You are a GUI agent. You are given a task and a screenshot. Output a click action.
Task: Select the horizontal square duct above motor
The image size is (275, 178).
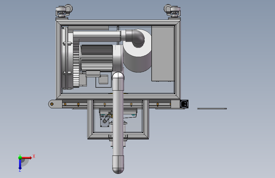(x=97, y=36)
